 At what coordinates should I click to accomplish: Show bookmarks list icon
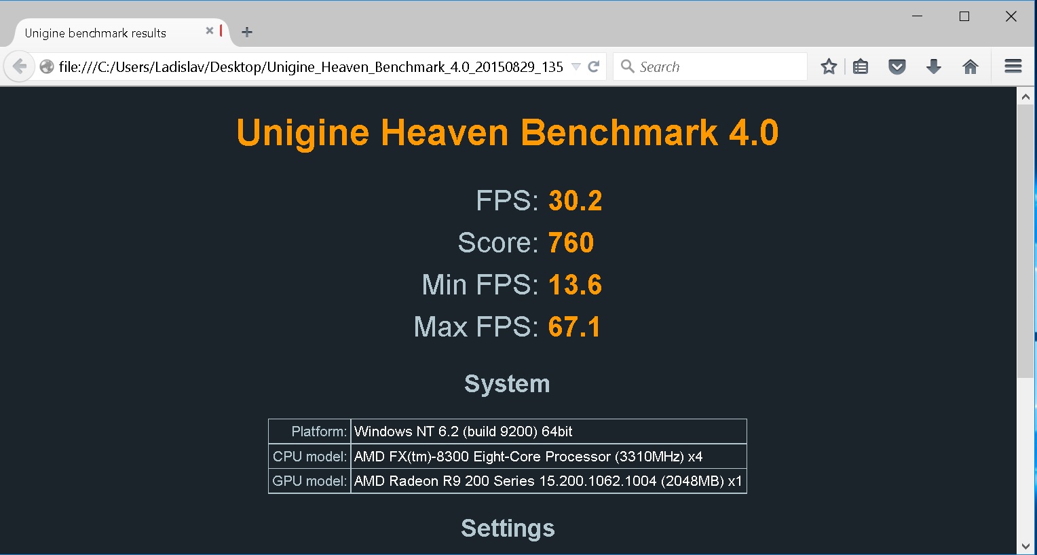861,66
